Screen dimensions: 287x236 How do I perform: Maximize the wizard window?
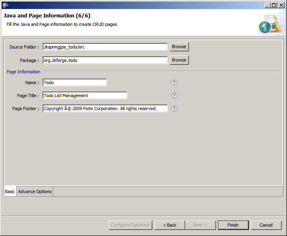click(x=274, y=5)
